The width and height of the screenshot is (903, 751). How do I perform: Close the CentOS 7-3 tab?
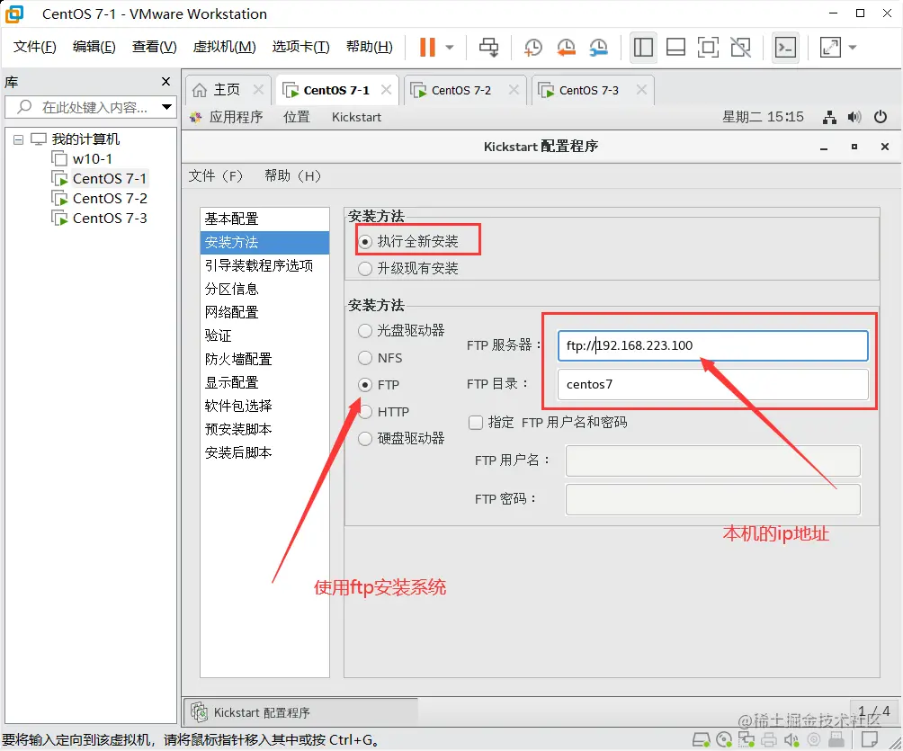click(x=641, y=90)
